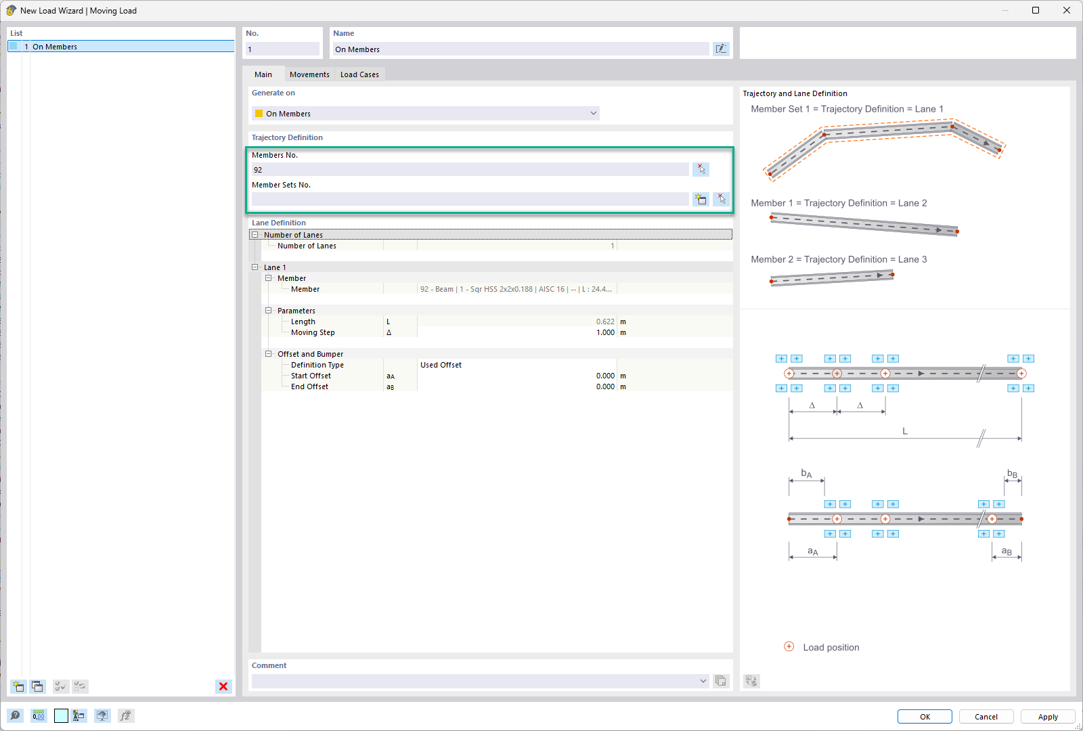The width and height of the screenshot is (1083, 731).
Task: Open unit and decimal places settings
Action: click(x=38, y=715)
